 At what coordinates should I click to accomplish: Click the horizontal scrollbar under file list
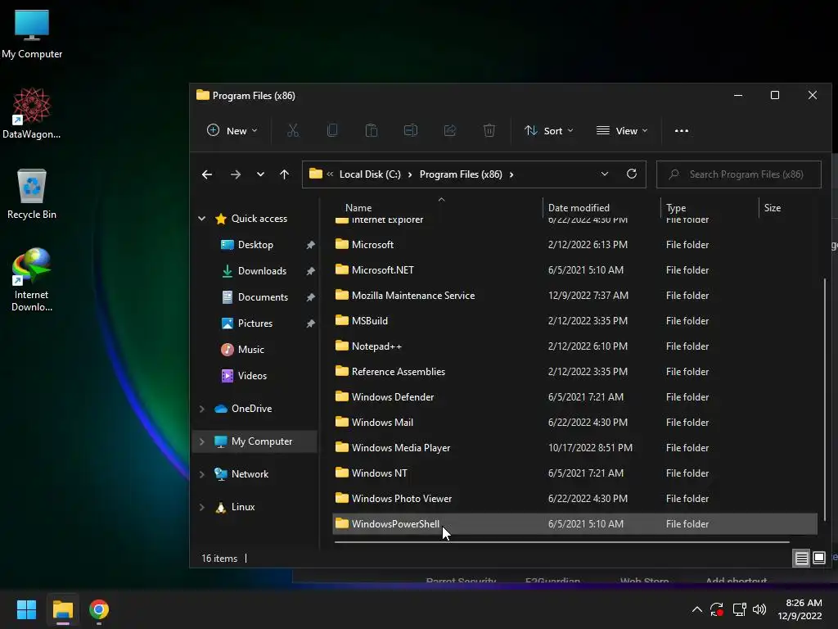coord(561,542)
